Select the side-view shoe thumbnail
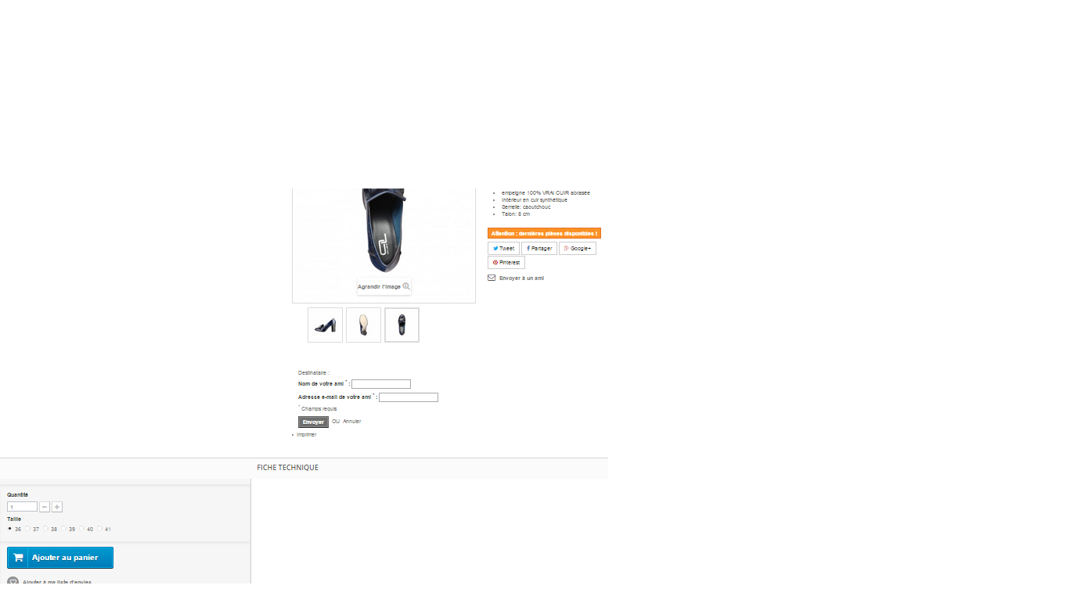Viewport: 1077px width, 607px height. (325, 325)
